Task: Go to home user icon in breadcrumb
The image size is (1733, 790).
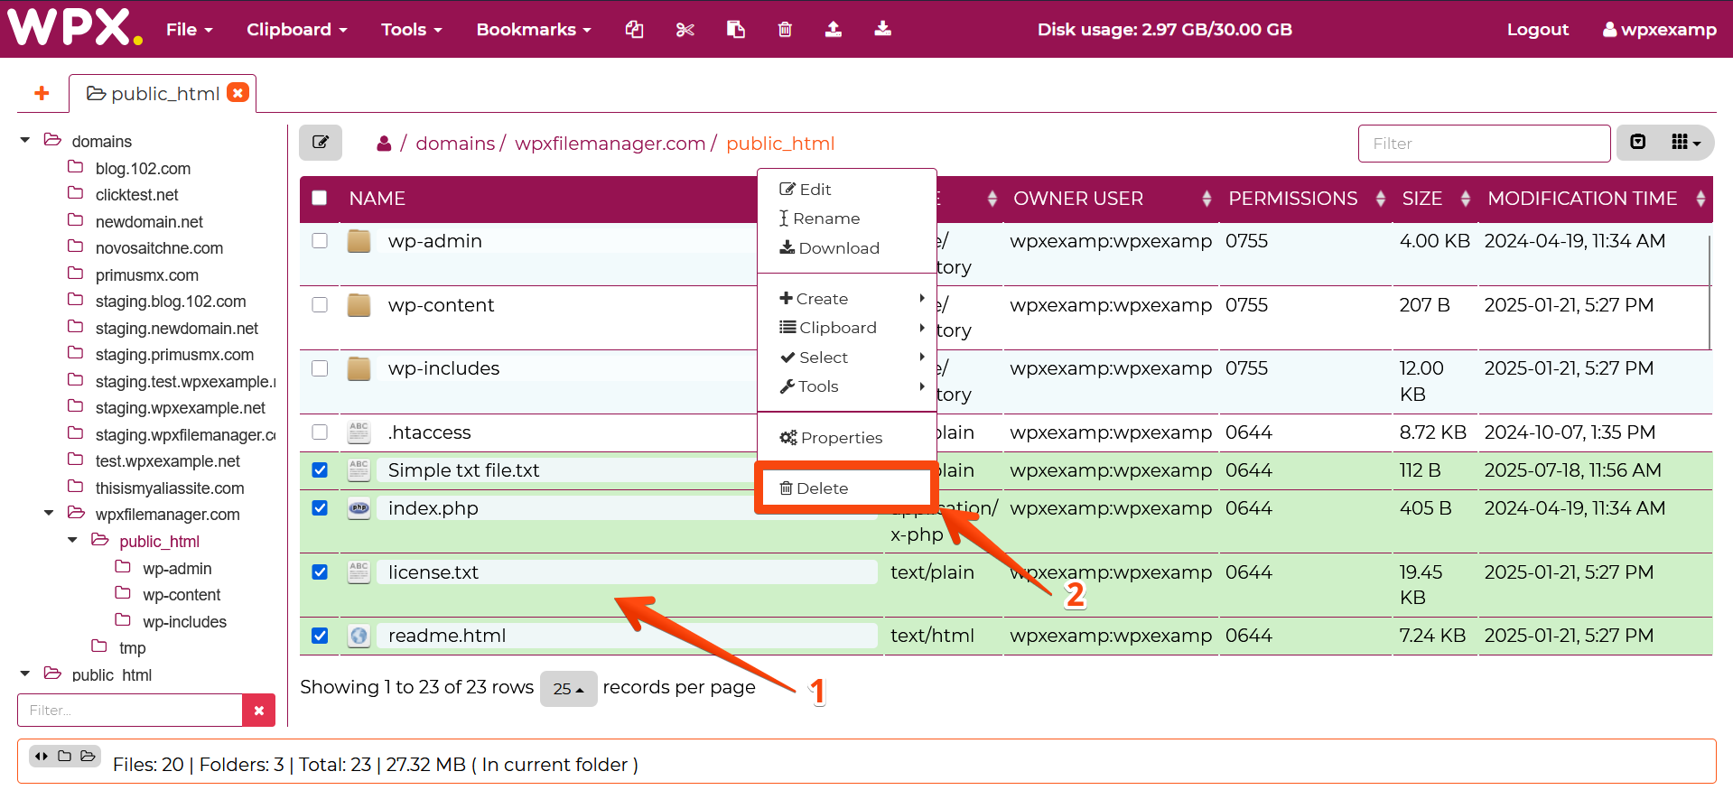Action: pyautogui.click(x=384, y=144)
